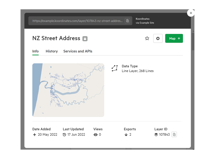Click the exports download arrow icon
The image size is (215, 159).
126,135
